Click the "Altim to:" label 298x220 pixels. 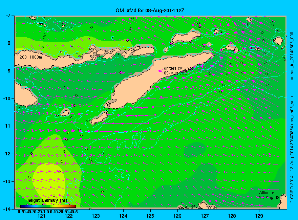267,193
